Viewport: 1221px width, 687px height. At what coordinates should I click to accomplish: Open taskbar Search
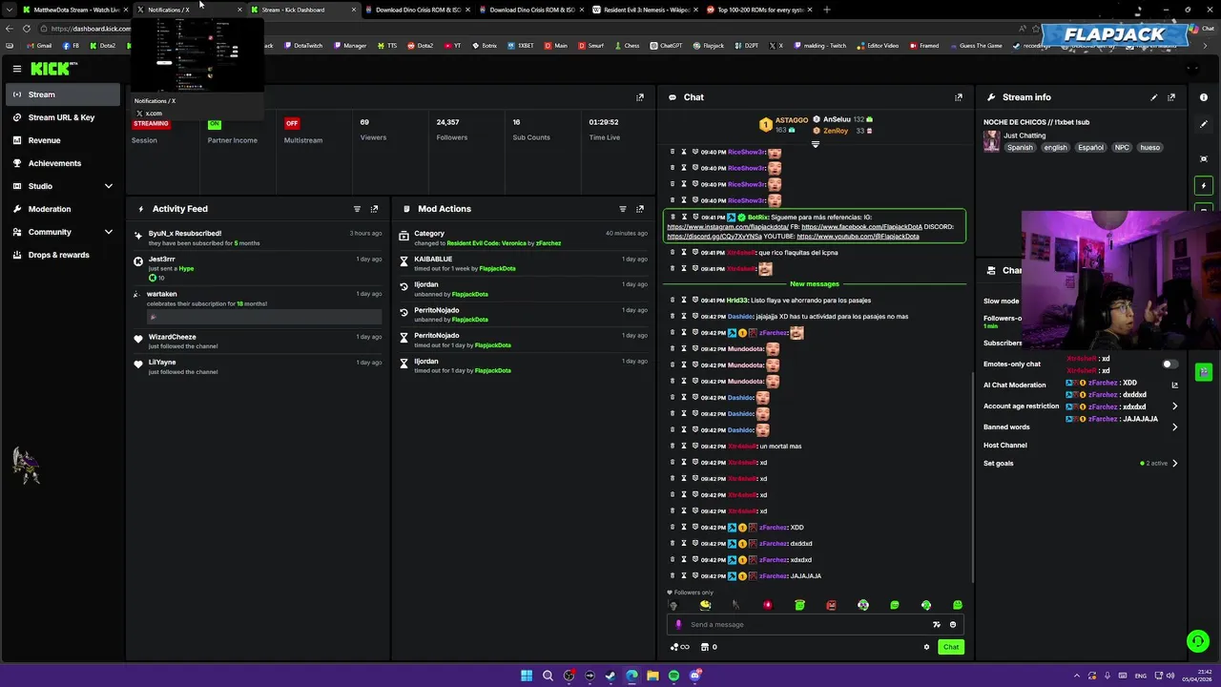click(548, 676)
